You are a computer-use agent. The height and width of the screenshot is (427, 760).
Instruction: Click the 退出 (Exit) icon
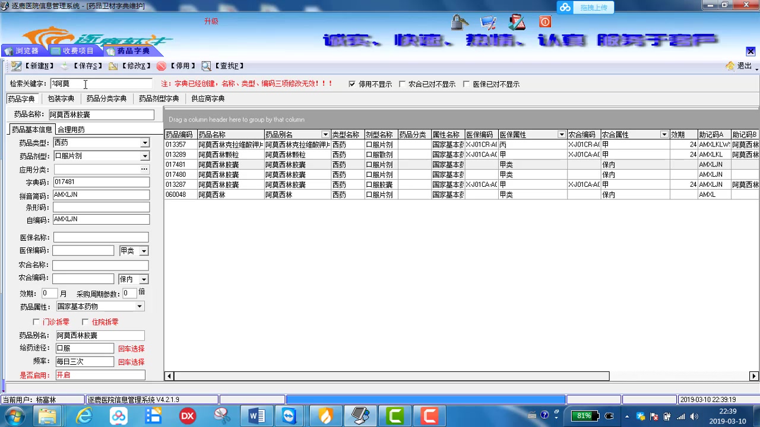[x=730, y=66]
